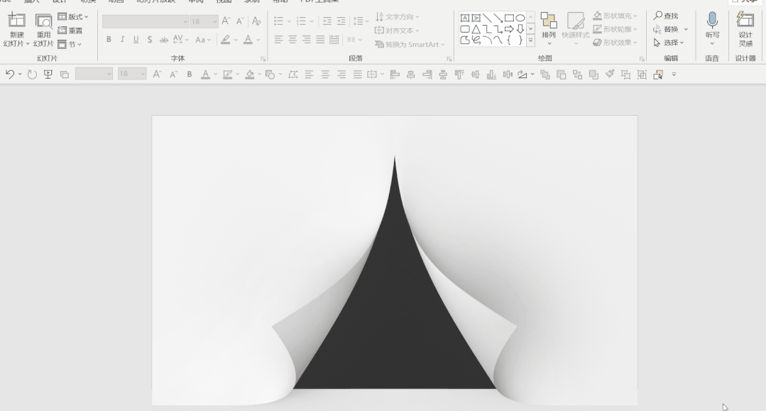Open the ribbon font size box showing 18

(204, 21)
